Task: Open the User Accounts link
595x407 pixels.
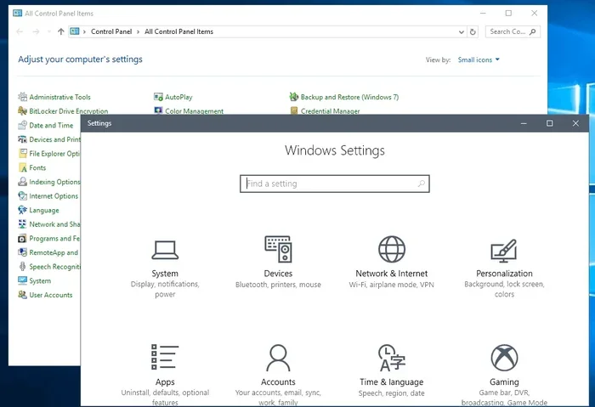Action: point(51,295)
